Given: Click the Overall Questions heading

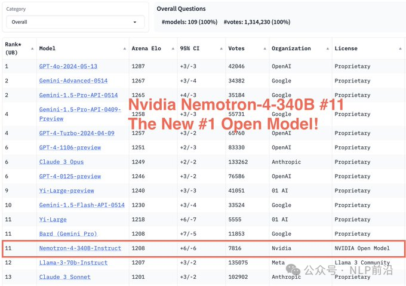Looking at the screenshot, I should pos(181,9).
